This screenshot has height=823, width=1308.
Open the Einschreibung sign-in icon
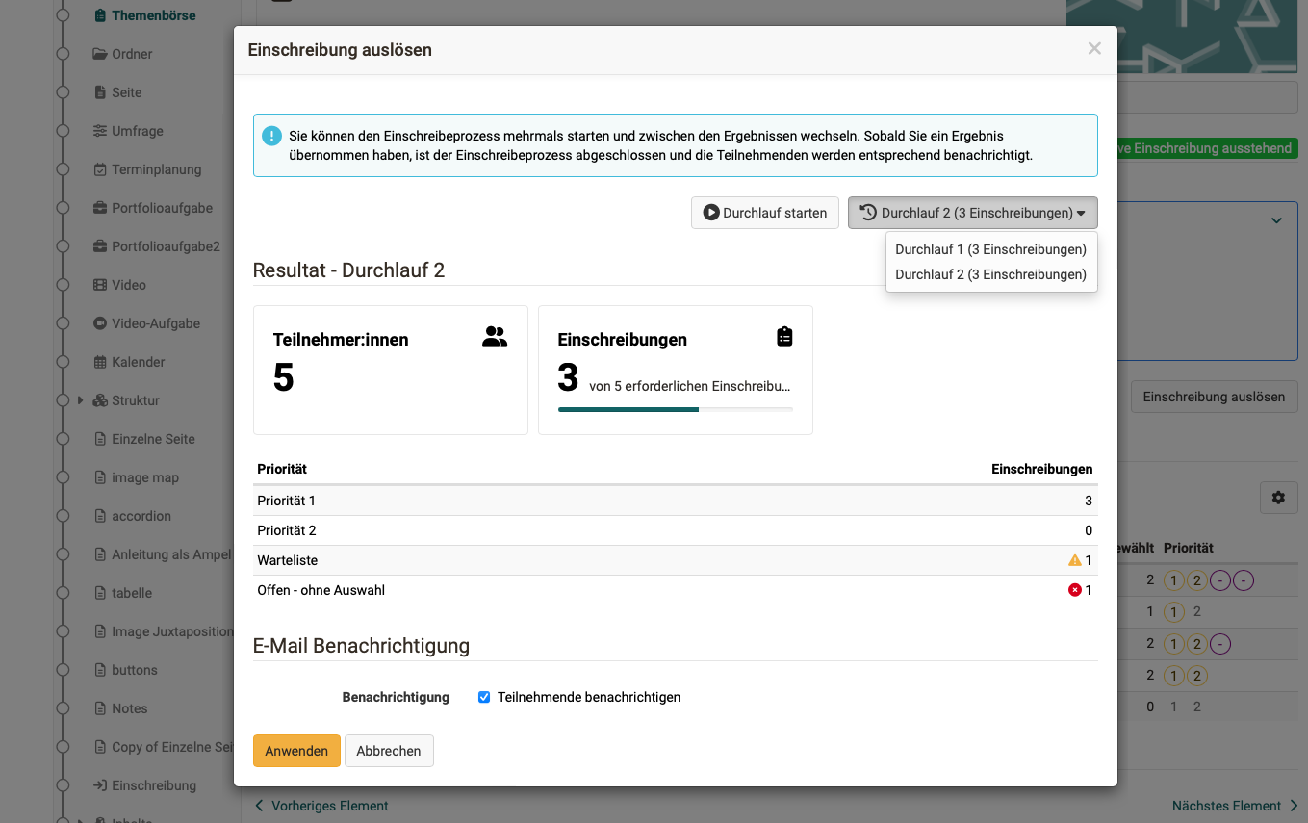click(x=98, y=785)
